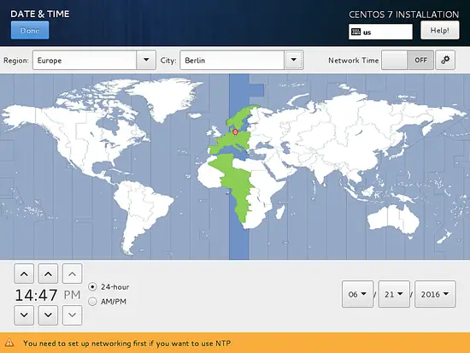Select the AM/PM time format option
The image size is (470, 353).
click(92, 302)
